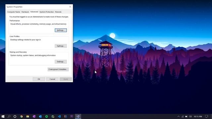This screenshot has height=119, width=212.
Task: Switch to System Protection tab
Action: [46, 12]
